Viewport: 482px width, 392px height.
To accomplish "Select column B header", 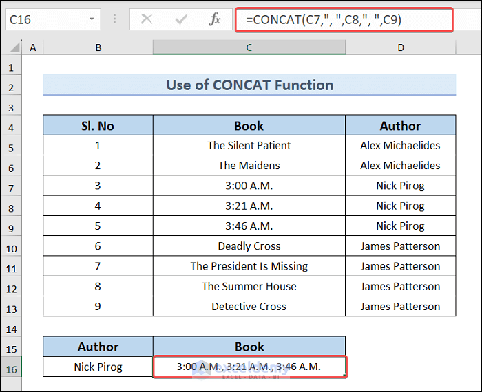I will [x=98, y=47].
